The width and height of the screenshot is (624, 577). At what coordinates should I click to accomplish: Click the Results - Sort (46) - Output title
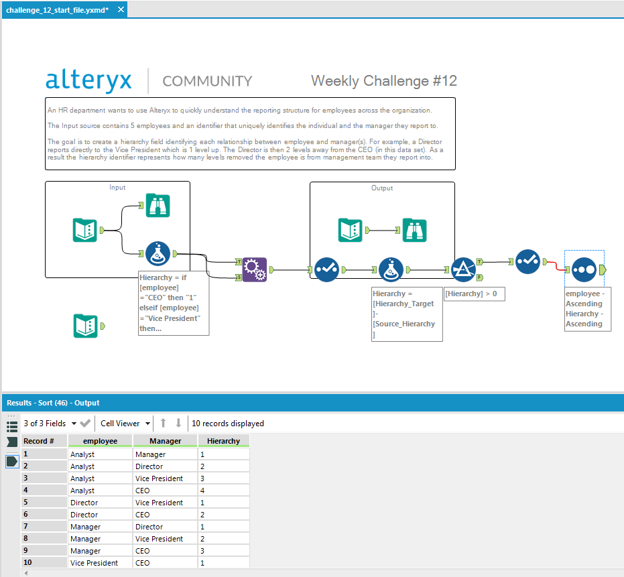(53, 403)
